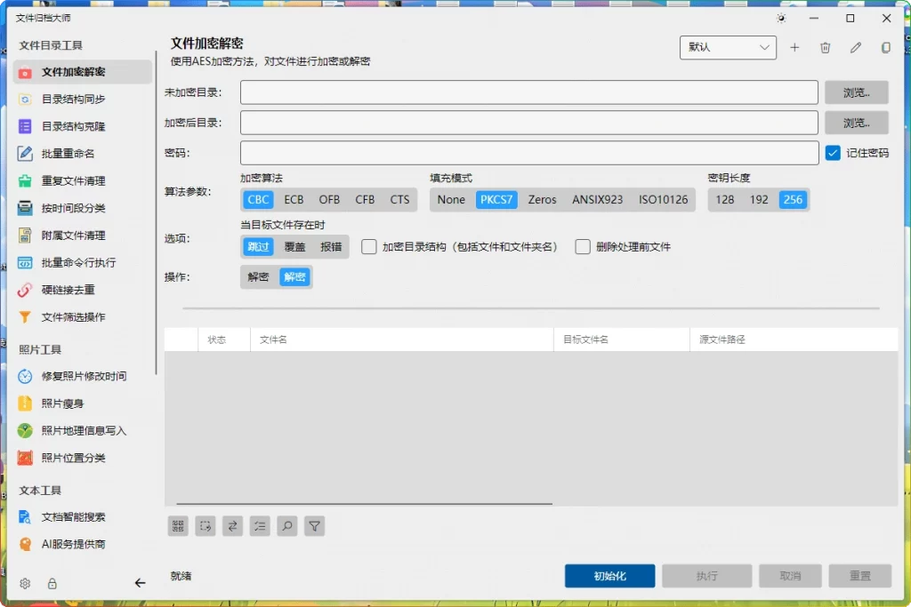Open the settings gear at bottom left
The width and height of the screenshot is (911, 607).
click(x=24, y=583)
